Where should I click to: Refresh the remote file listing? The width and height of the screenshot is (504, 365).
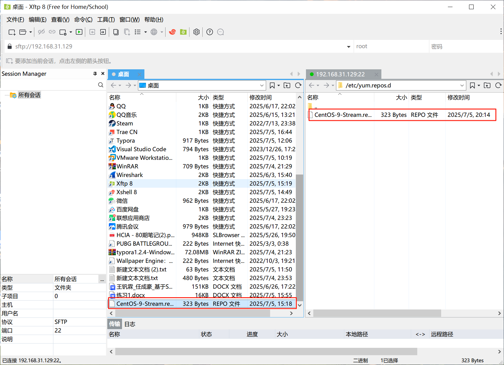point(498,85)
